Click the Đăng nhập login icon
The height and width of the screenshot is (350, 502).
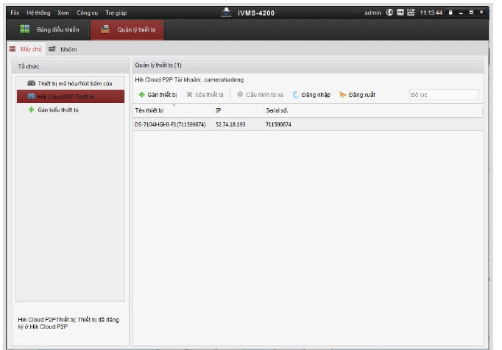click(296, 95)
